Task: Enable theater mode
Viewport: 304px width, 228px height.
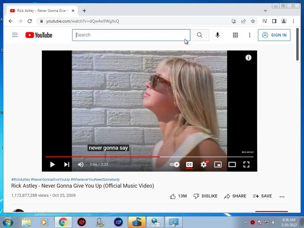Action: [232, 164]
